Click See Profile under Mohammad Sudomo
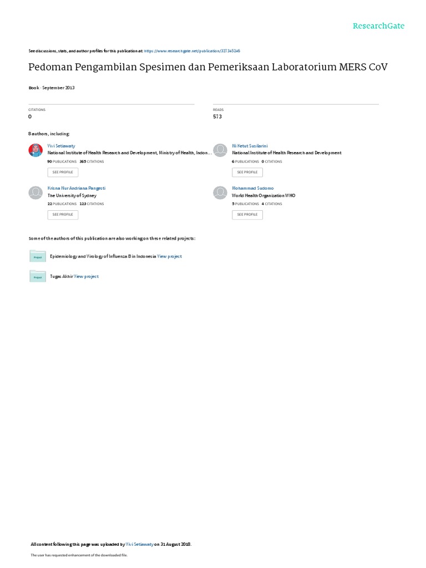Screen dimensions: 426x568 click(247, 215)
